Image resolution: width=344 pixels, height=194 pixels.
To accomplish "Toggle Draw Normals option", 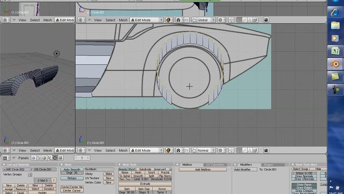I will click(x=304, y=176).
